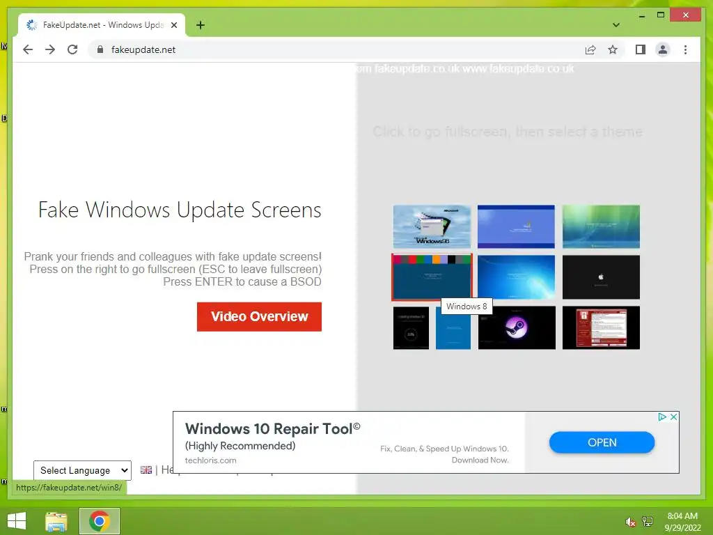Open the Select Language dropdown
The image size is (713, 535).
click(x=82, y=470)
